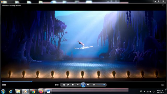The width and height of the screenshot is (167, 94).
Task: Click the elapsed time 15:38
Action: tap(57, 85)
